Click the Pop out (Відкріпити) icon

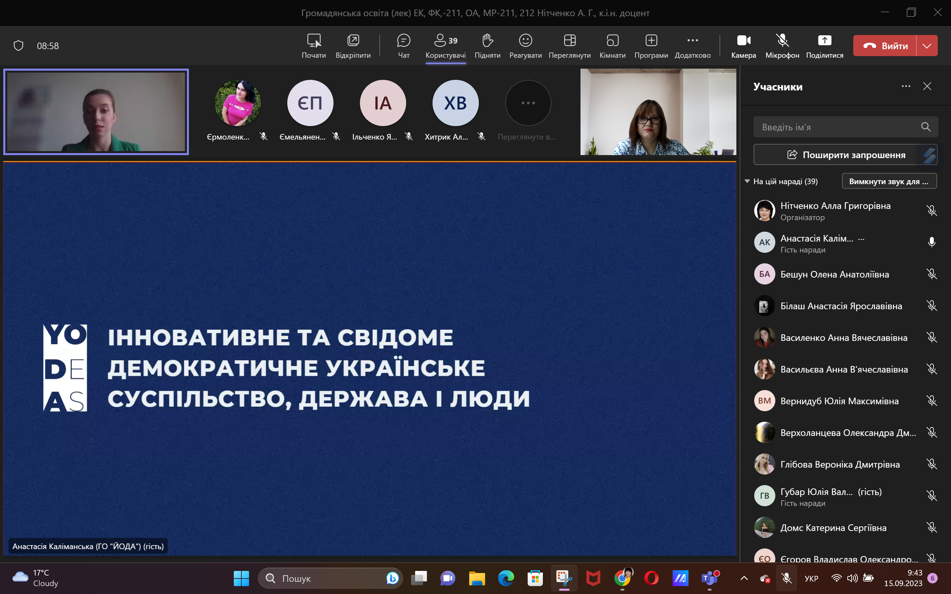pyautogui.click(x=353, y=41)
